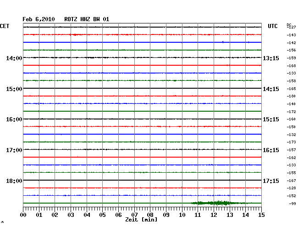This screenshot has height=227, width=298.
Task: Click the seismic event burst on bottom green trace
Action: pyautogui.click(x=220, y=203)
